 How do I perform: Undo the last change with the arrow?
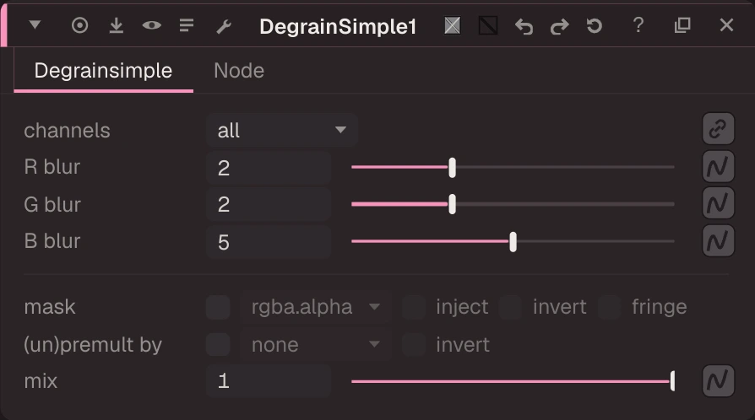point(524,26)
